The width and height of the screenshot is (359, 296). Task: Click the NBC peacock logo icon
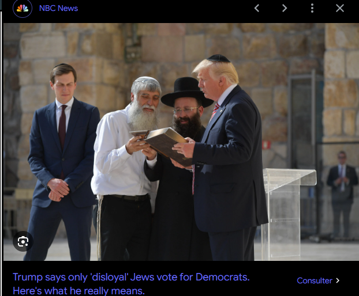pyautogui.click(x=23, y=9)
